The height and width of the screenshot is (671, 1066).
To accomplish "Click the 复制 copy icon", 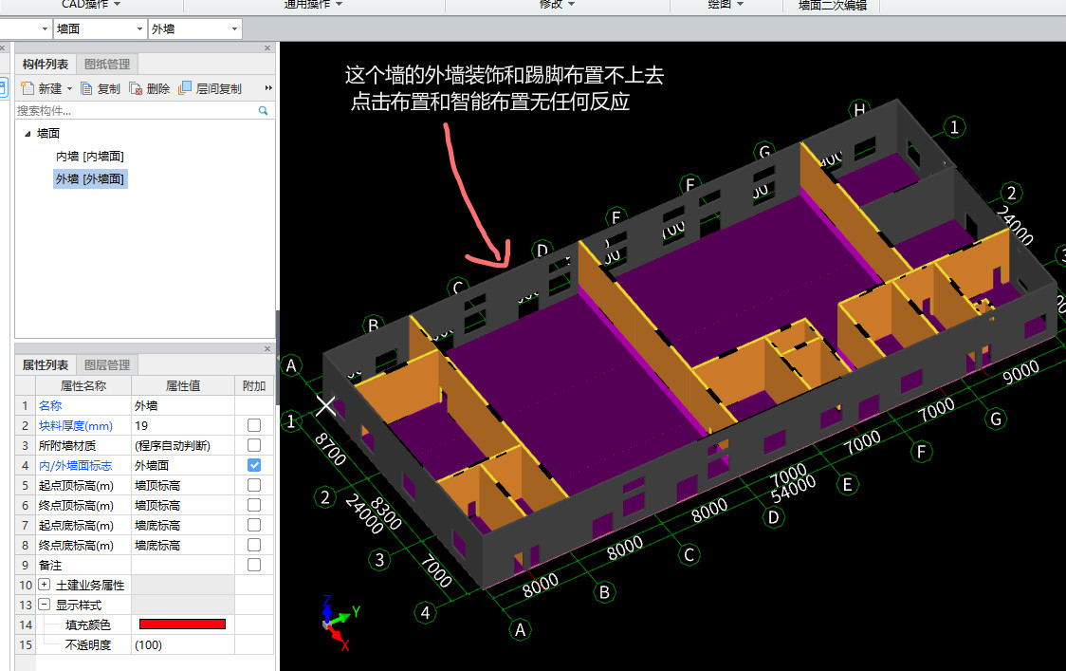I will click(86, 88).
